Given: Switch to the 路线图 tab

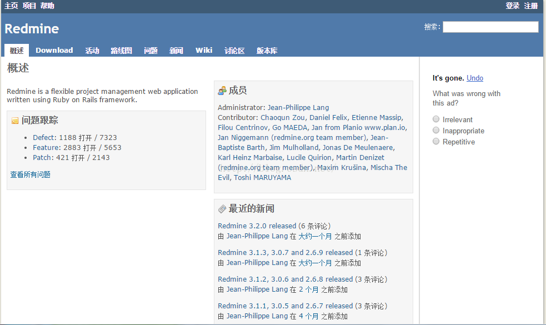Looking at the screenshot, I should 121,51.
